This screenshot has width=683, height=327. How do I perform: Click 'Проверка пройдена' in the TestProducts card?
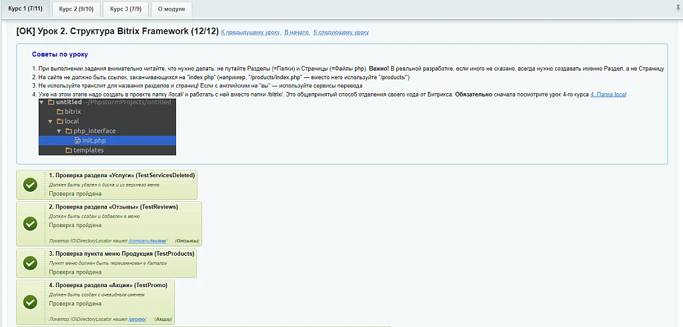(75, 272)
